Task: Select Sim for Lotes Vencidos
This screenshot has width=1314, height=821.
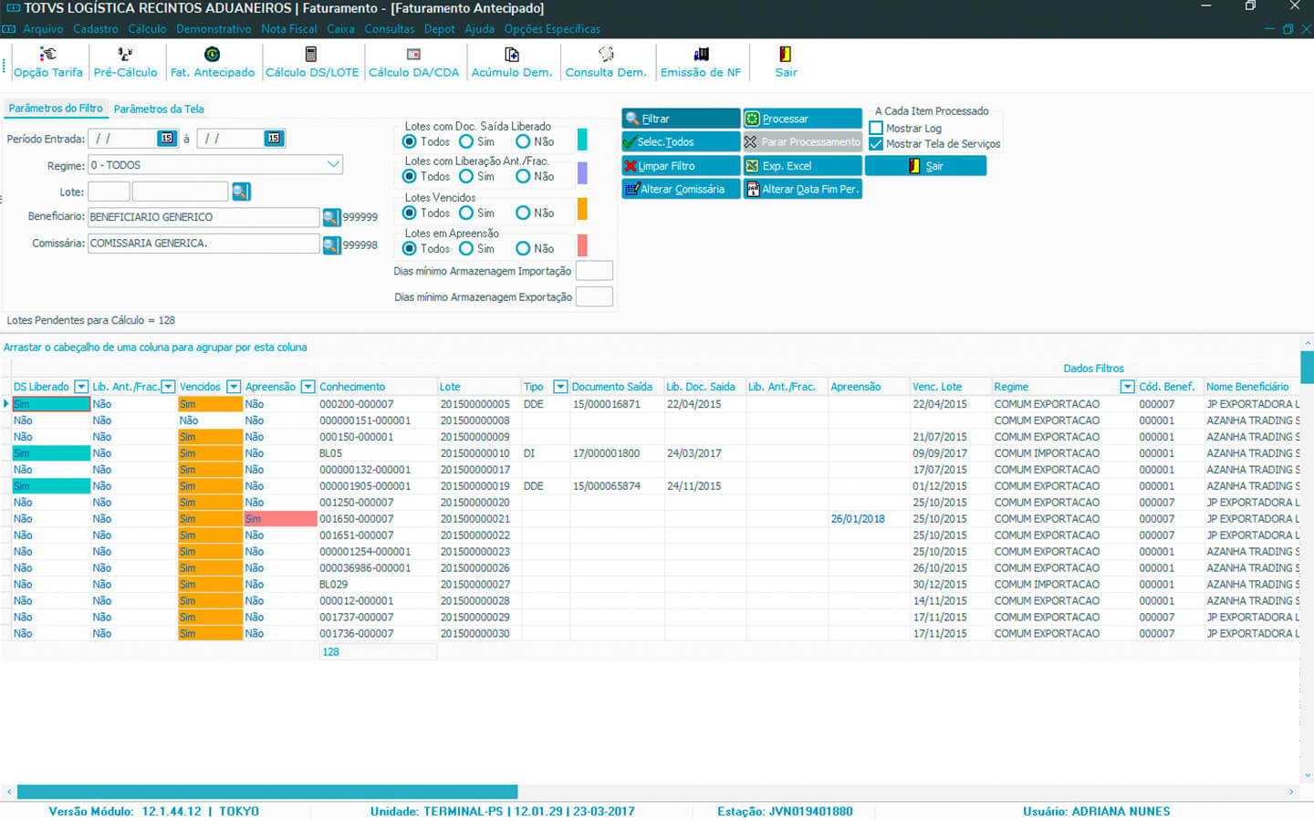Action: [x=467, y=213]
